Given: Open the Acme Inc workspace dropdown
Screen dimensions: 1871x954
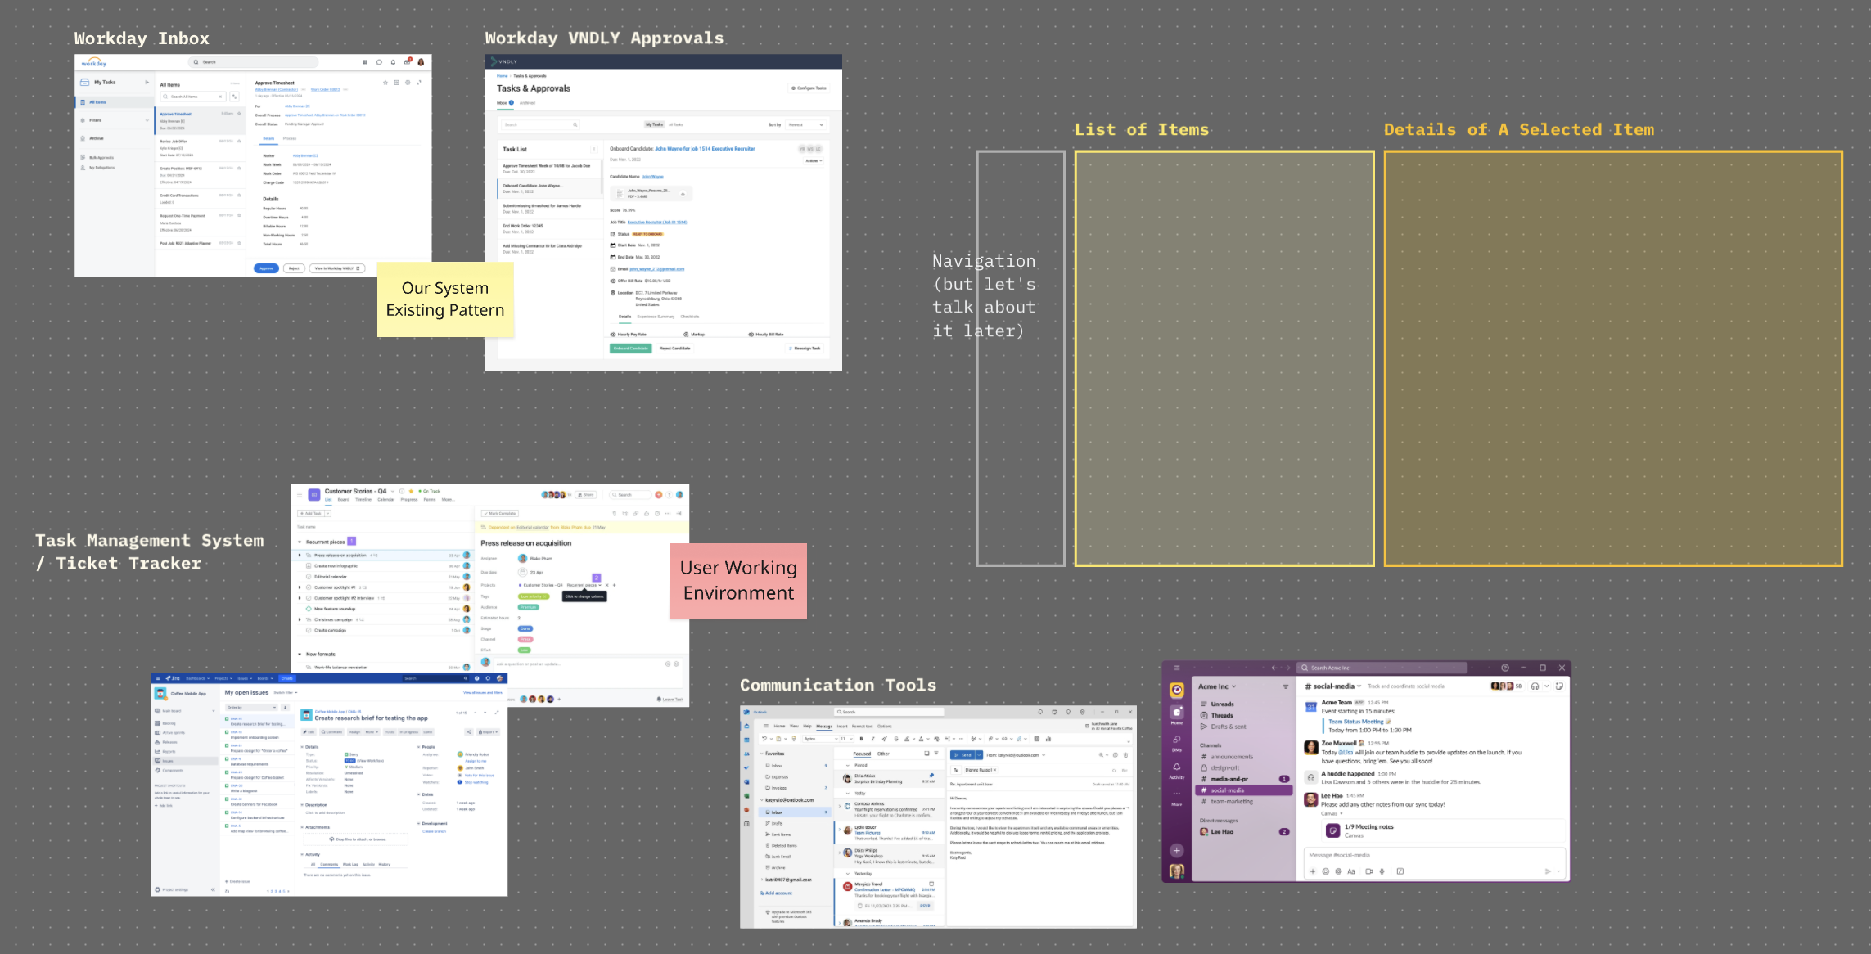Looking at the screenshot, I should pyautogui.click(x=1217, y=686).
